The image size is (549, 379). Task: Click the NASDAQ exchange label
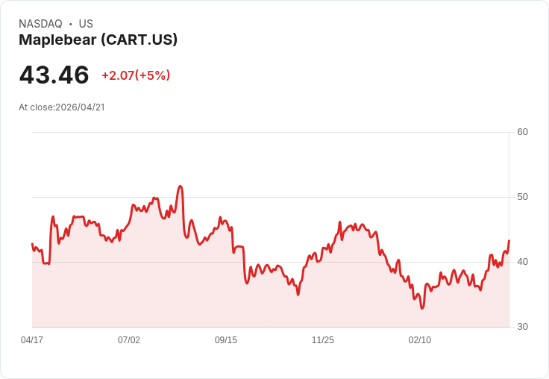coord(40,24)
